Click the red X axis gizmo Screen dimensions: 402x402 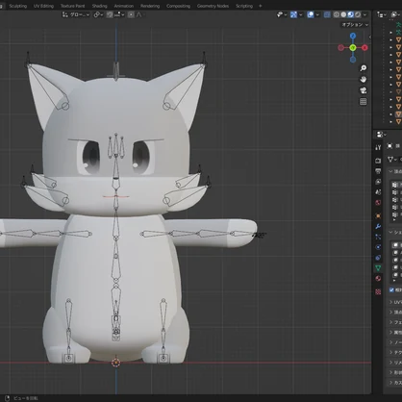point(364,48)
